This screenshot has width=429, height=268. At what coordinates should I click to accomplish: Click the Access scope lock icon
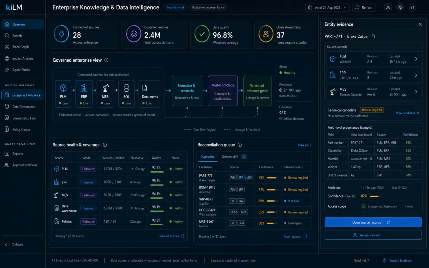[363, 206]
